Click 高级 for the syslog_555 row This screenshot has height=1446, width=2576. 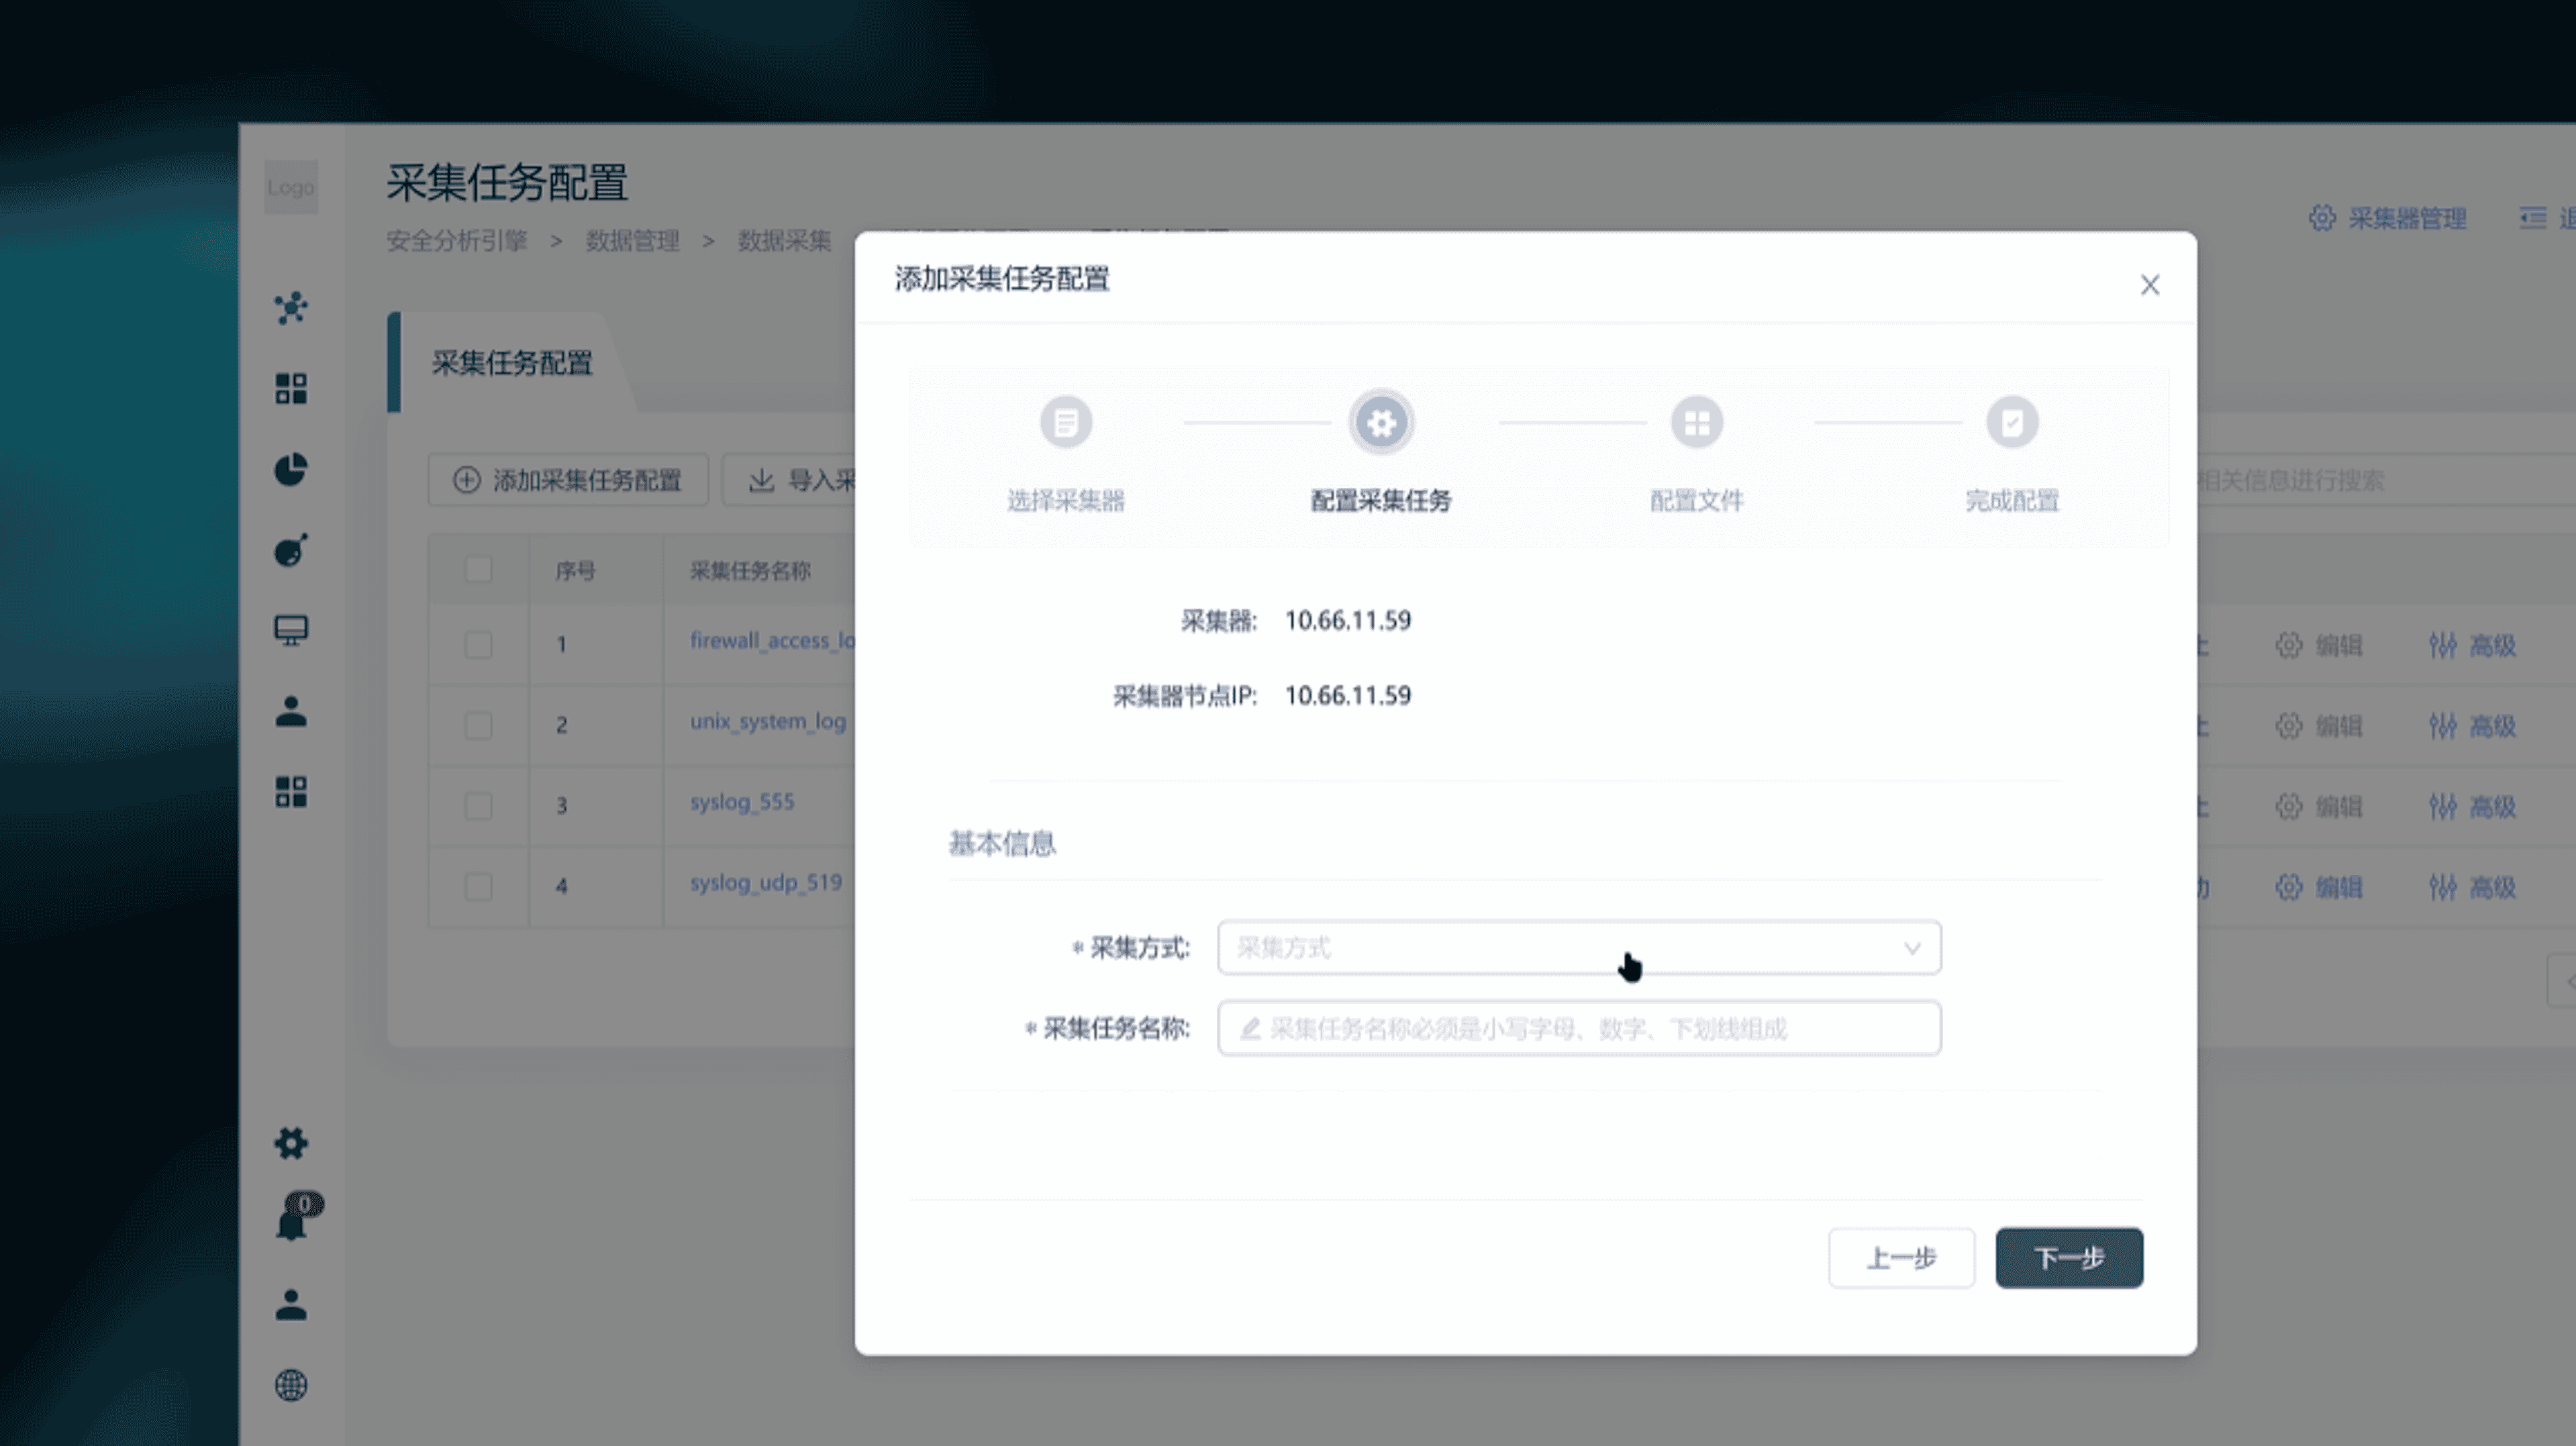point(2472,806)
